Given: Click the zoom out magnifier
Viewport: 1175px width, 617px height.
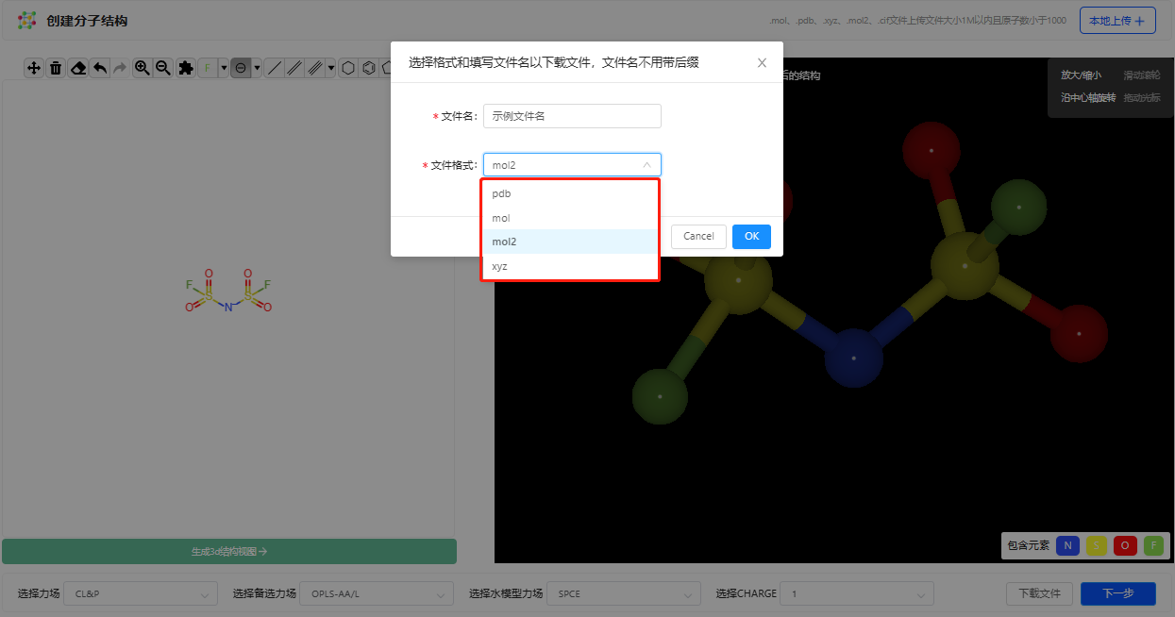Looking at the screenshot, I should point(163,68).
